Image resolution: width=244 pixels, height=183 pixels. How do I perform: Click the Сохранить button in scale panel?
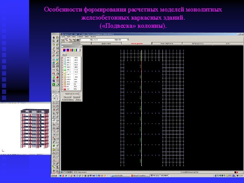[x=76, y=97]
